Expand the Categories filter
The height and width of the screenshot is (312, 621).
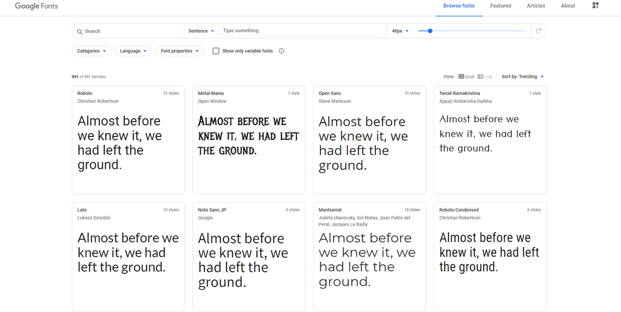[92, 51]
